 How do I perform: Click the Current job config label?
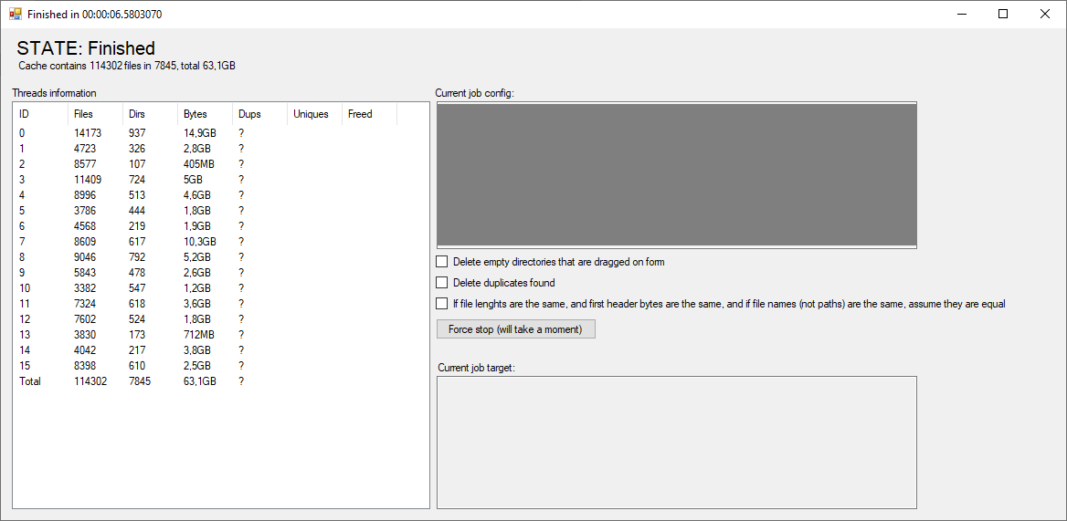pos(474,93)
